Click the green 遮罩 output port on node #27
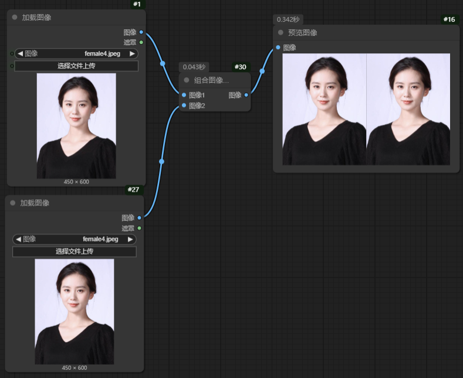Image resolution: width=463 pixels, height=378 pixels. [139, 228]
